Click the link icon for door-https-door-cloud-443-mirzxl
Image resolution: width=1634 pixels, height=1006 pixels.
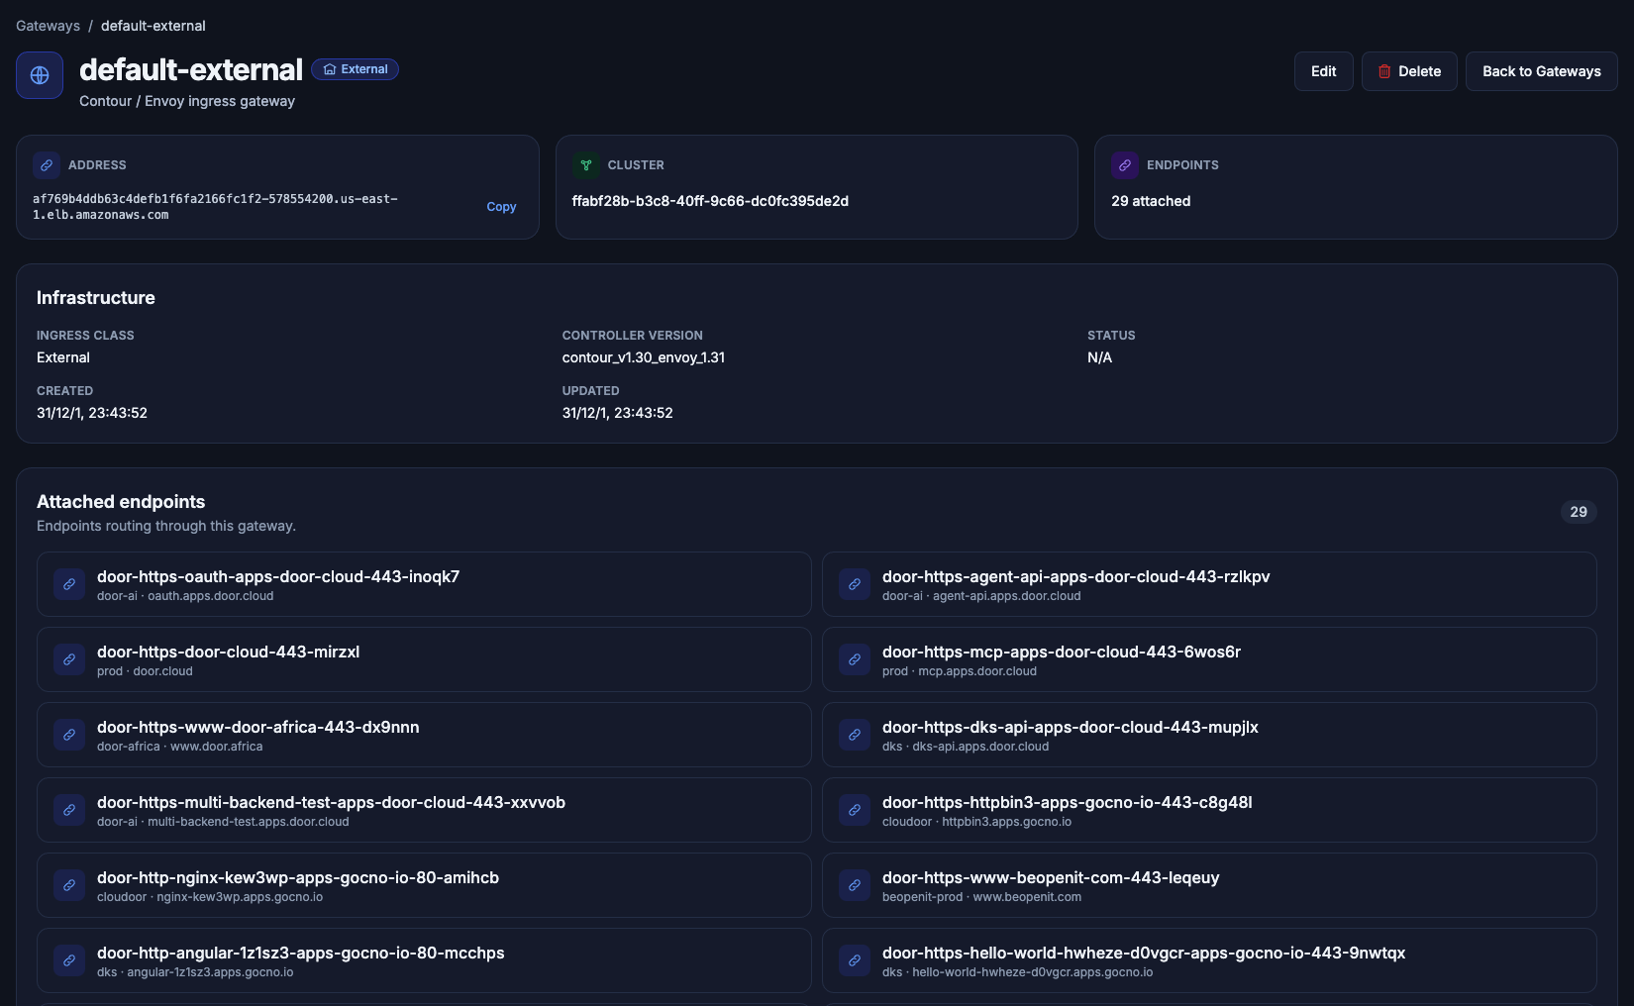pos(69,659)
